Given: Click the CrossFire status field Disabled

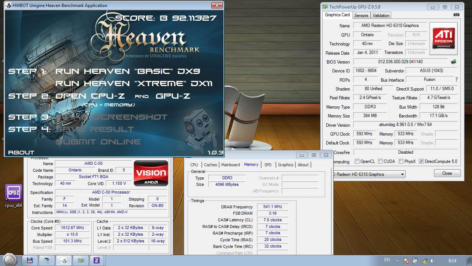Looking at the screenshot, I should [x=406, y=152].
